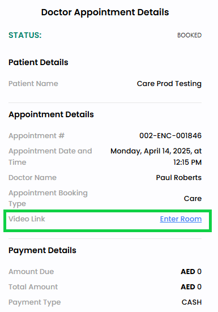The image size is (218, 312).
Task: Click the Payment Type label
Action: tap(35, 302)
